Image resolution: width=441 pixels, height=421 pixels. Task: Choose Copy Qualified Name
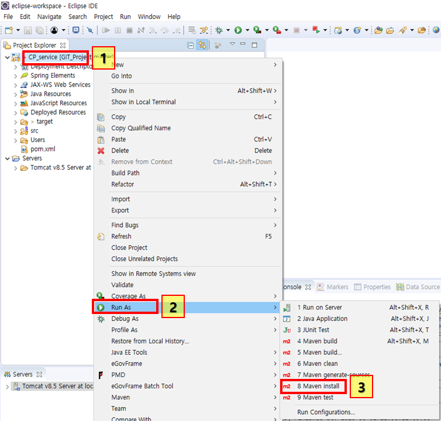coord(188,128)
